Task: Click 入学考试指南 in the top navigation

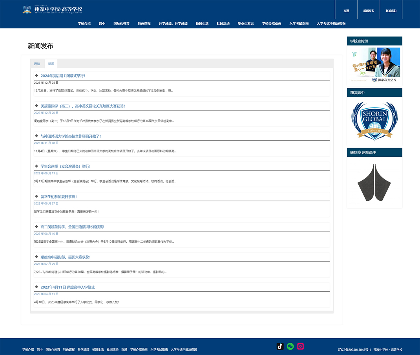Action: point(299,24)
